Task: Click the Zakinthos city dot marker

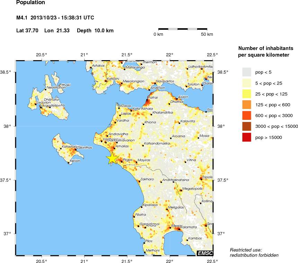Action: (75, 149)
